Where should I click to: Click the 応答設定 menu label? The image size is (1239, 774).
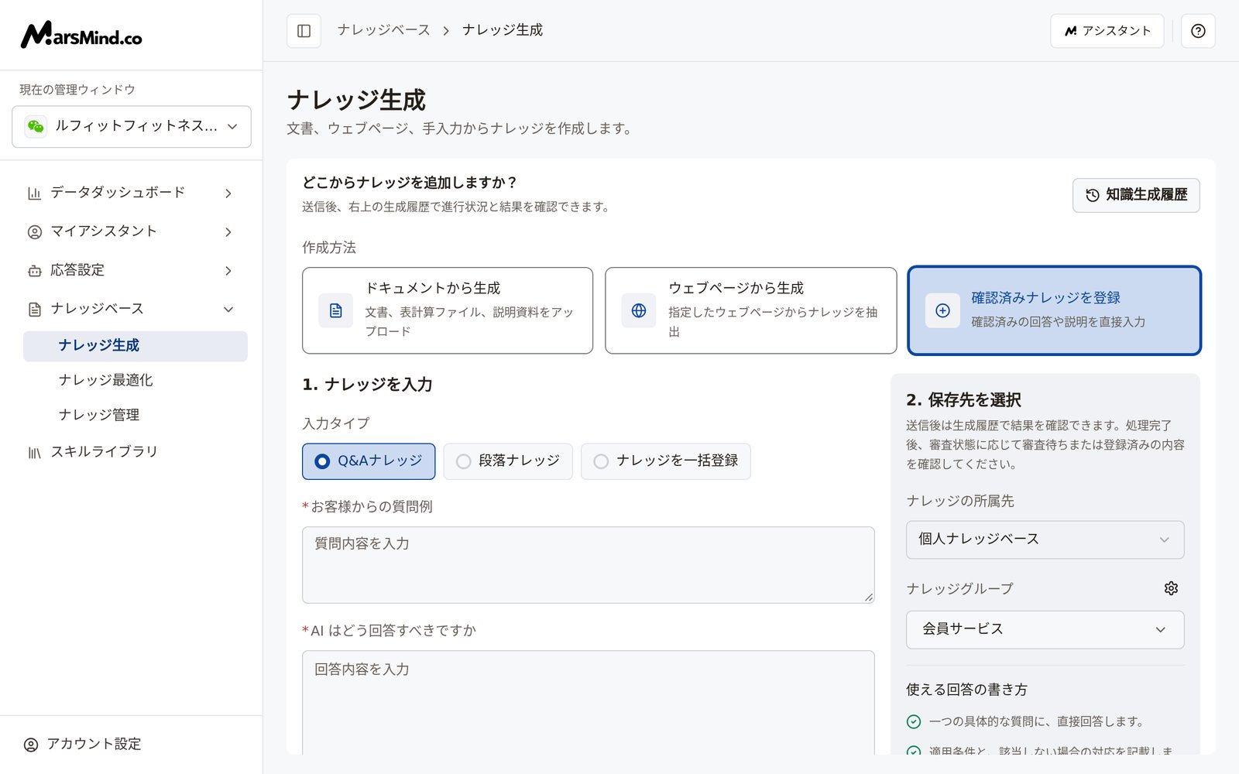[77, 270]
